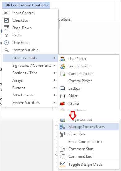The height and width of the screenshot is (171, 121).
Task: Click the Rating flame icon
Action: pos(63,103)
